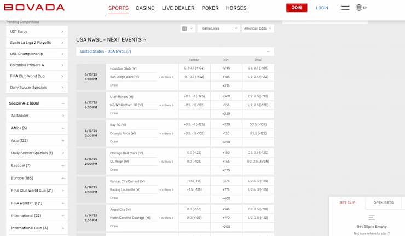Click the Houston Dash (W) team name
The image size is (405, 236).
(x=123, y=68)
